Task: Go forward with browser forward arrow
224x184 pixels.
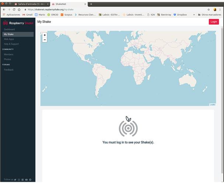Action: (9, 10)
